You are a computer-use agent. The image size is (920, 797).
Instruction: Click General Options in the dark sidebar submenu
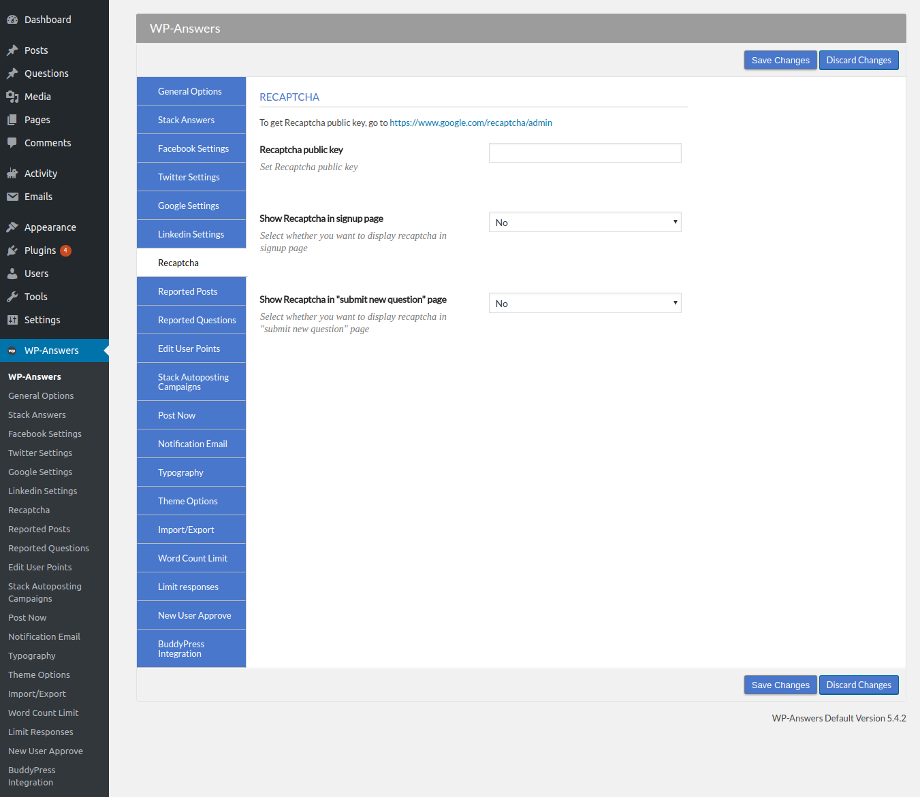41,395
